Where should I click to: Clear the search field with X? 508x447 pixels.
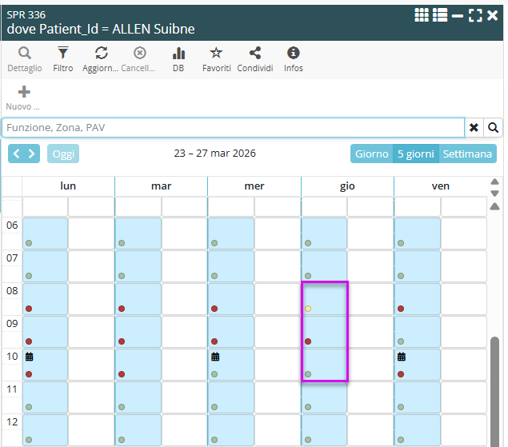point(474,128)
